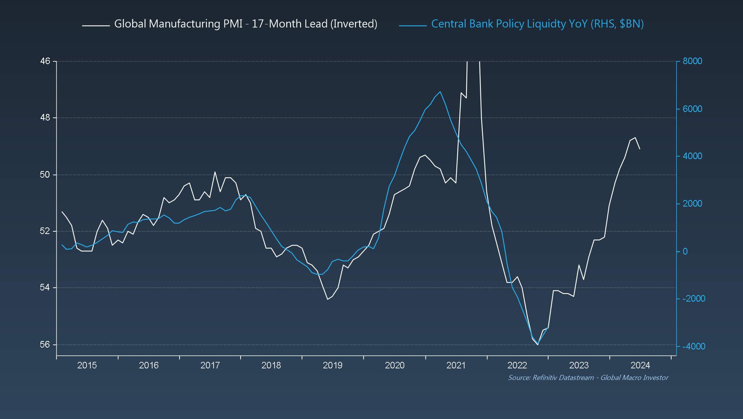743x419 pixels.
Task: Click the 8000 right axis value
Action: click(692, 61)
